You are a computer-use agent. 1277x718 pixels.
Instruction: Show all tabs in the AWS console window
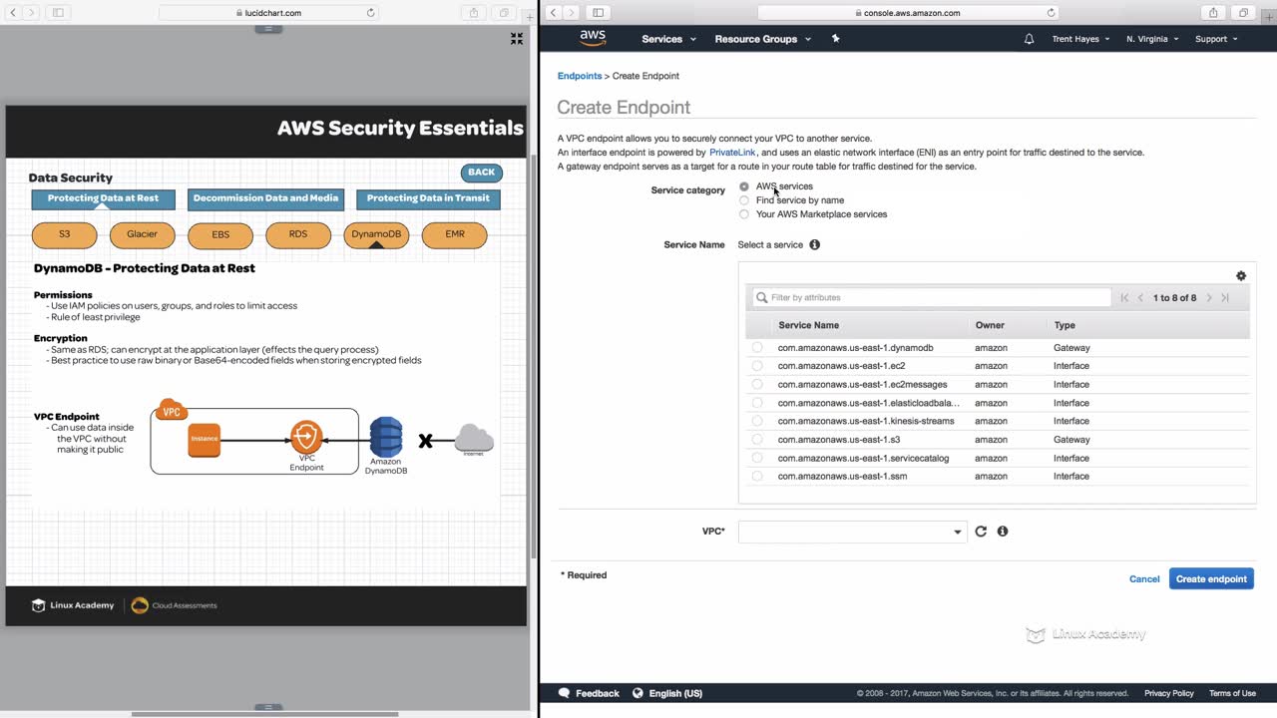click(1243, 13)
